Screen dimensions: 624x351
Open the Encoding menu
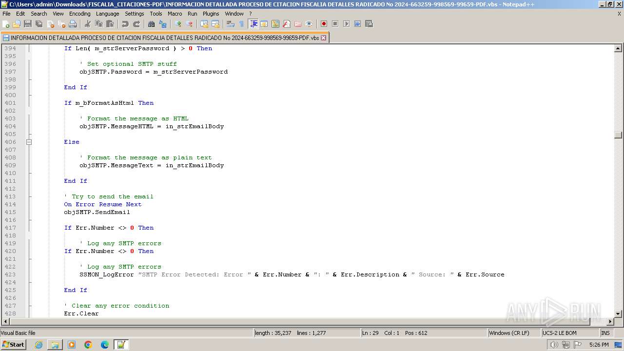click(80, 14)
